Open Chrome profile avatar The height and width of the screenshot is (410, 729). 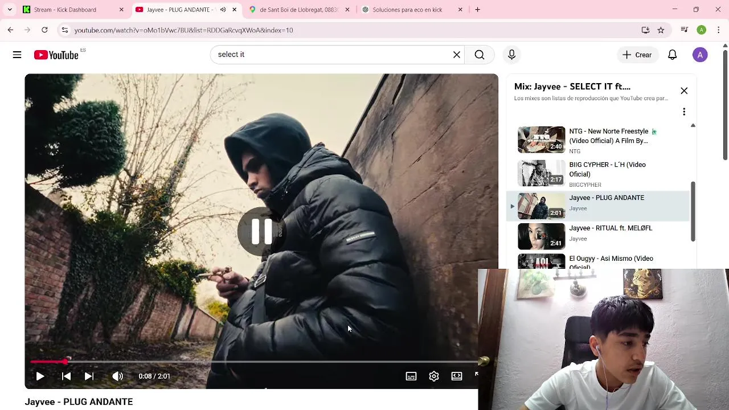point(702,30)
